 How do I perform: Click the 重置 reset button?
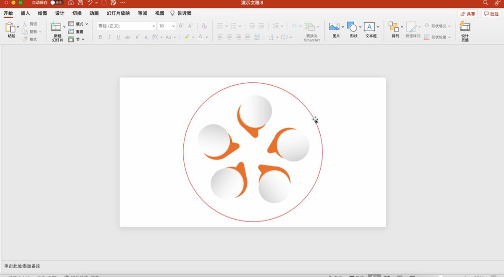[x=76, y=31]
